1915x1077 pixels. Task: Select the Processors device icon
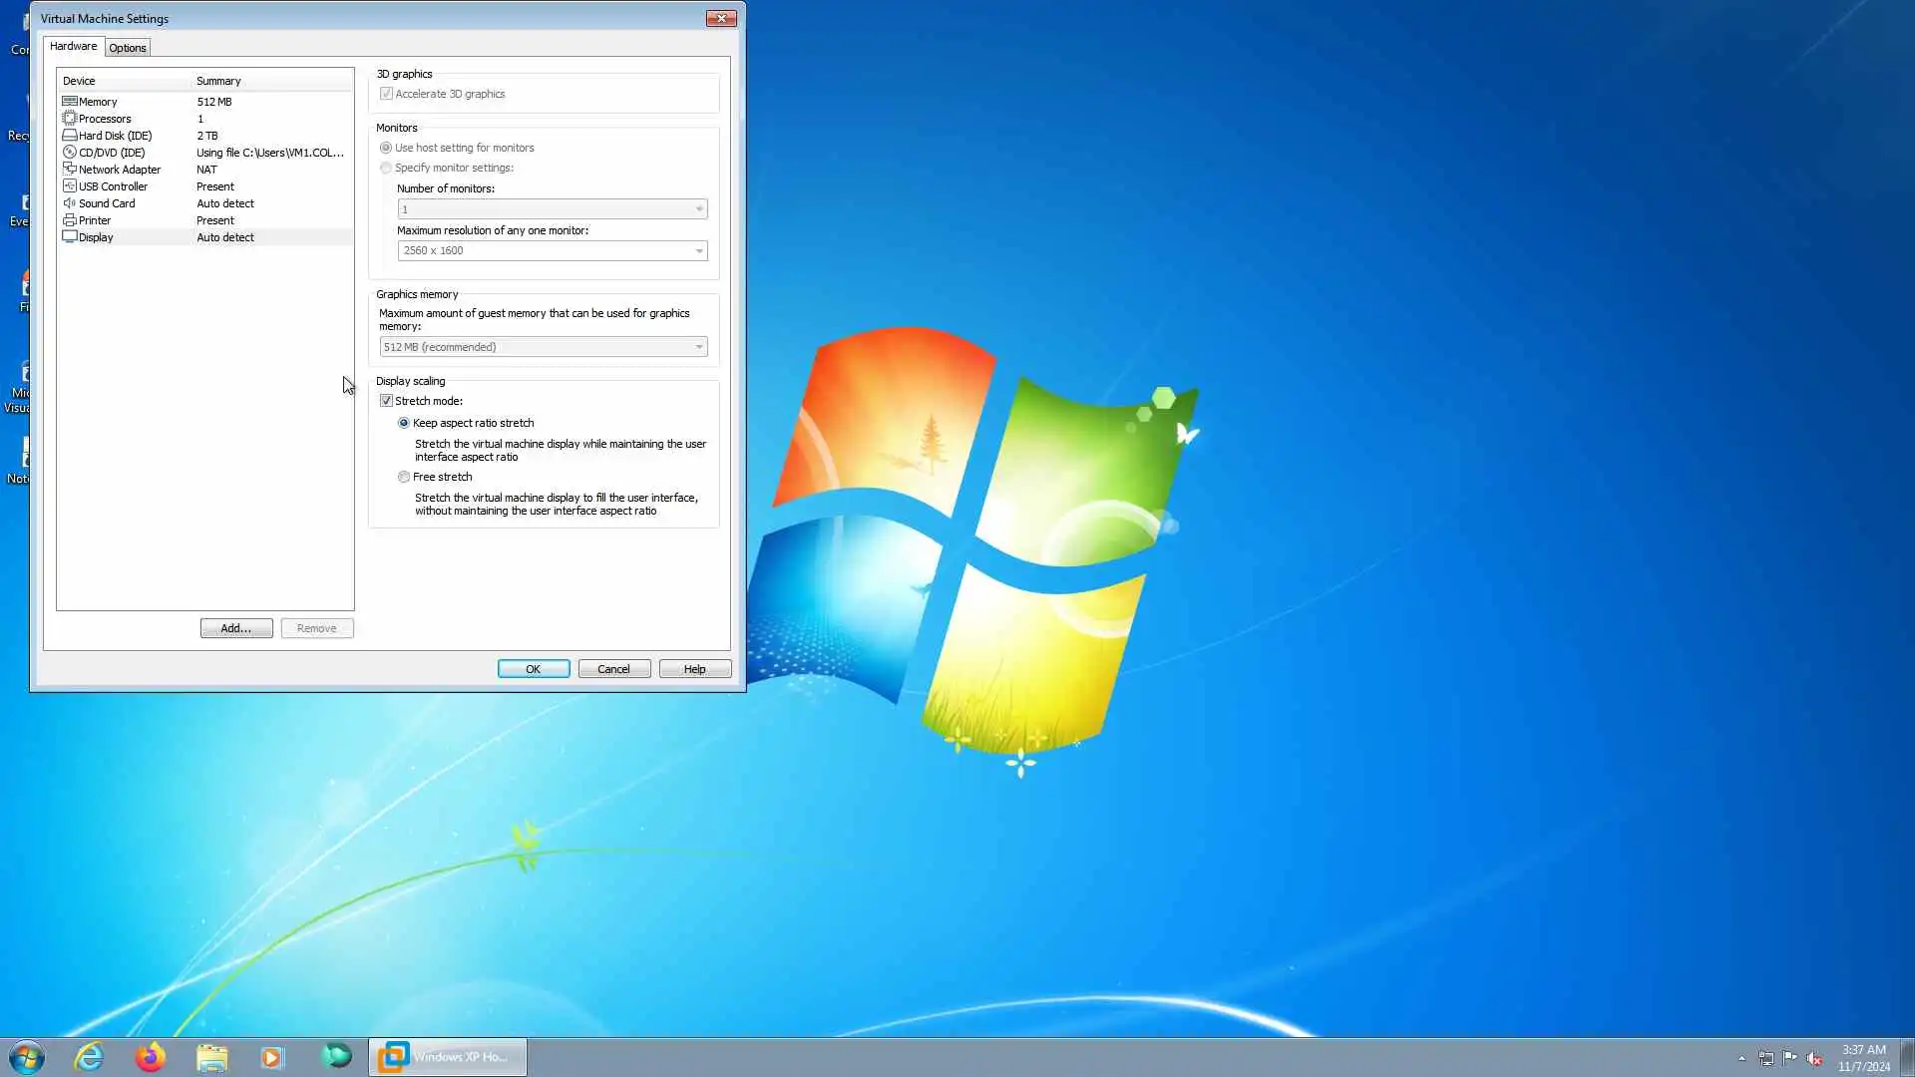pyautogui.click(x=70, y=119)
